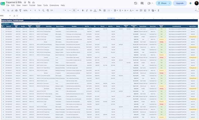Viewport: 199px width, 120px height.
Task: Open the File menu
Action: 8,5
